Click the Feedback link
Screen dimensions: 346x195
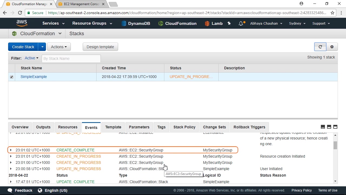(24, 190)
